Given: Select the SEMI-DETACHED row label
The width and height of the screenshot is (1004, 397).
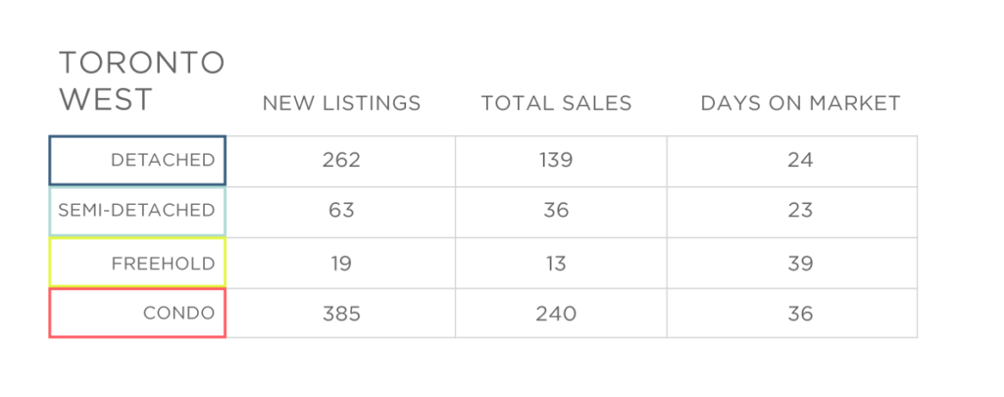Looking at the screenshot, I should click(x=137, y=211).
